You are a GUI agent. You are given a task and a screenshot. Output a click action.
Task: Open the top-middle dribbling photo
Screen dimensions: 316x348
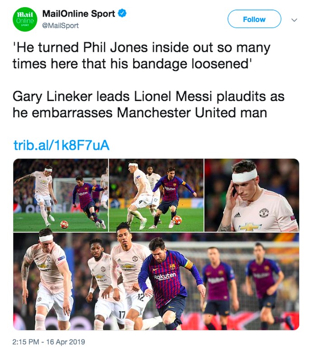156,195
